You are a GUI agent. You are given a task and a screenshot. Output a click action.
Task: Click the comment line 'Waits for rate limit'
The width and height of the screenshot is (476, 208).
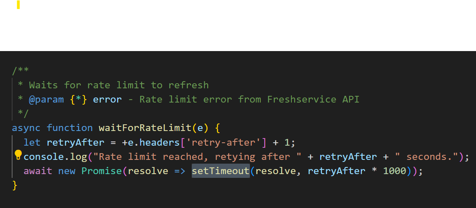[x=119, y=85]
